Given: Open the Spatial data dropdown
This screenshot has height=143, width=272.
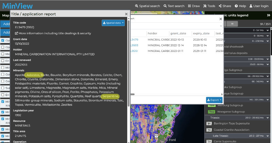Looking at the screenshot, I should click(x=113, y=23).
